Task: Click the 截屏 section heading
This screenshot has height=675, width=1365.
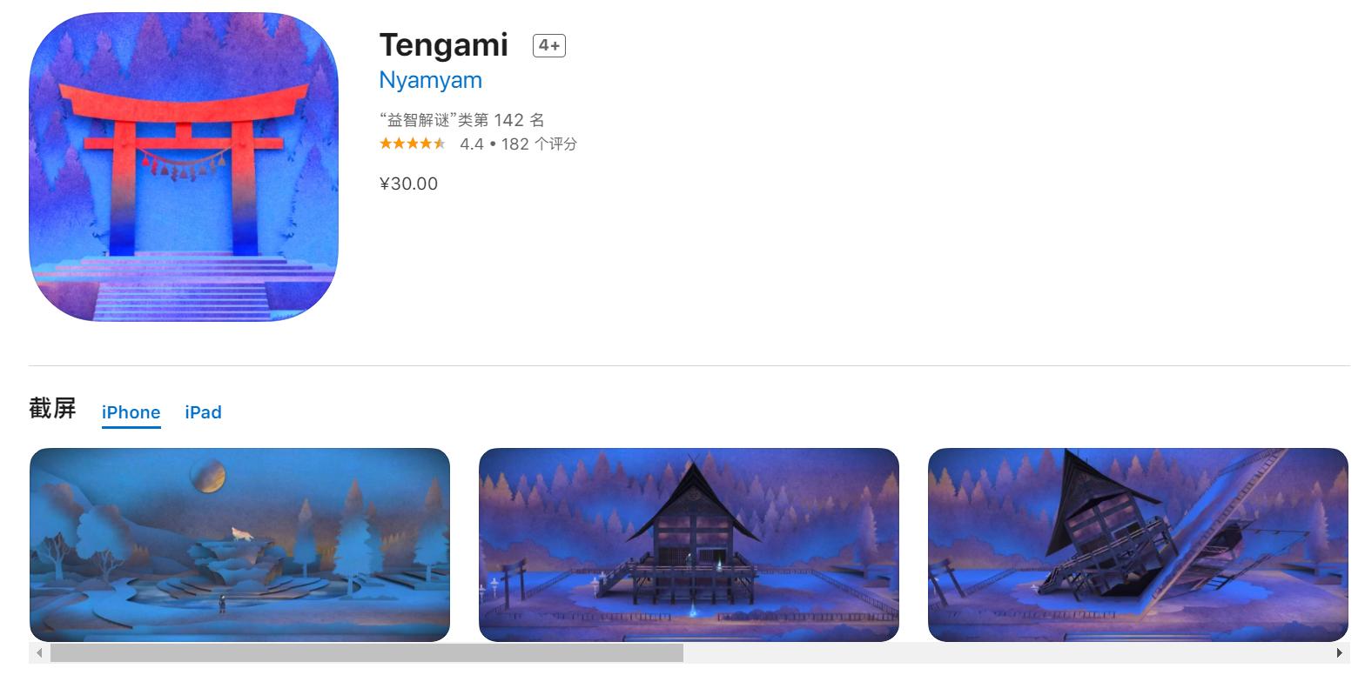Action: coord(52,409)
